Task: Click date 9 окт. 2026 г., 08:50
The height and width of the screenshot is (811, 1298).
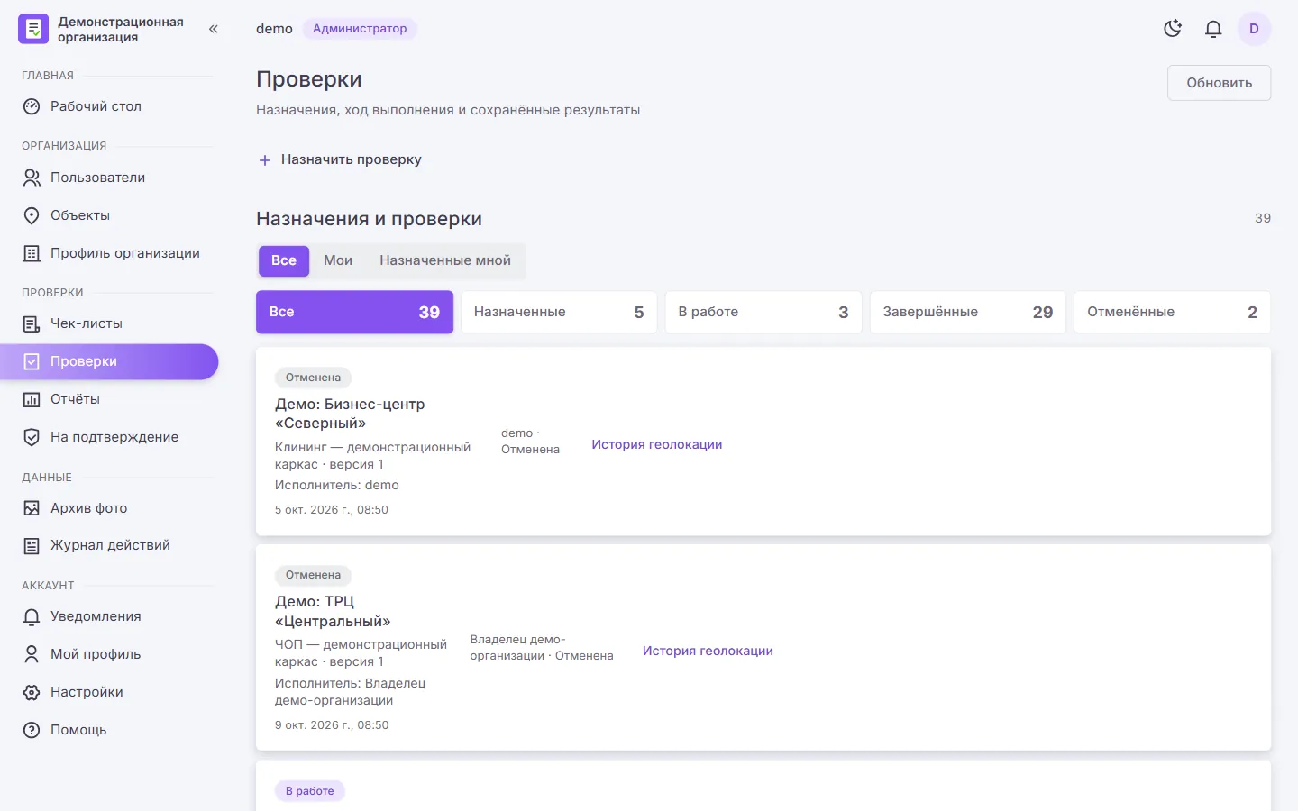Action: coord(332,724)
